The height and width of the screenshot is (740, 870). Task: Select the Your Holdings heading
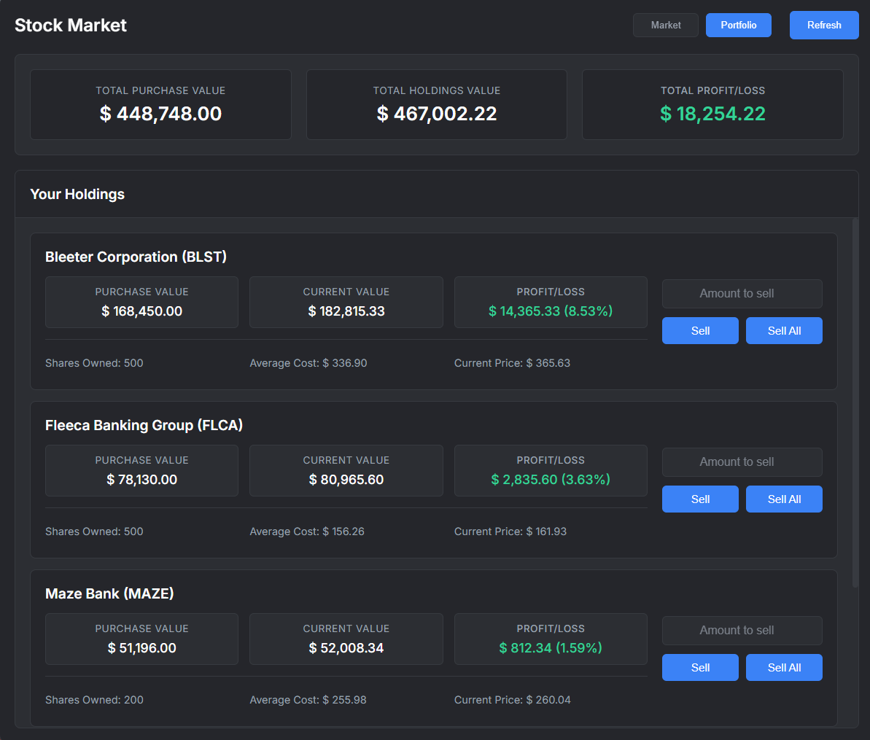pyautogui.click(x=77, y=194)
